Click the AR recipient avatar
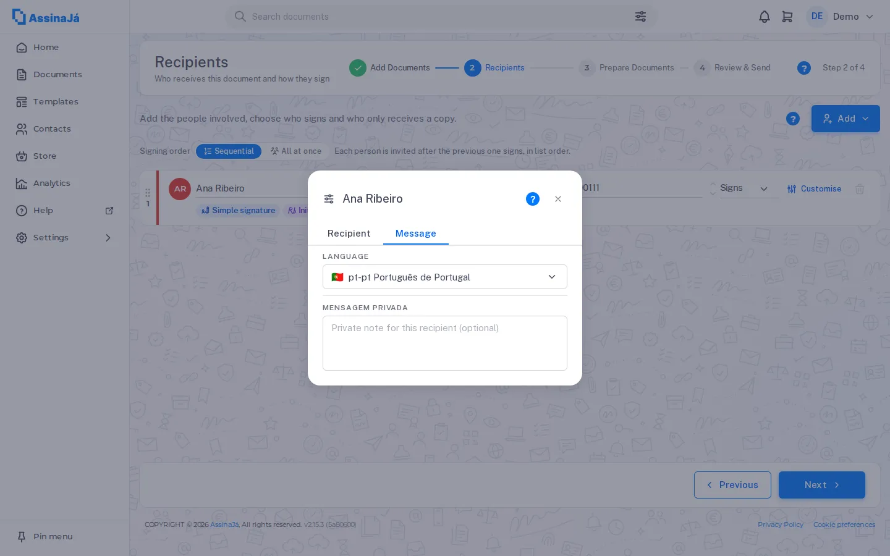Viewport: 890px width, 556px height. (x=180, y=189)
